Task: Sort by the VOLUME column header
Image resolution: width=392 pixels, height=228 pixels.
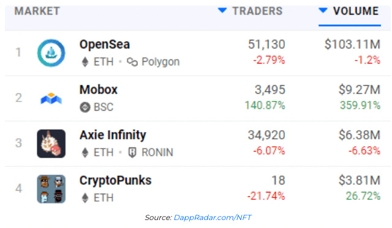Action: (x=356, y=11)
